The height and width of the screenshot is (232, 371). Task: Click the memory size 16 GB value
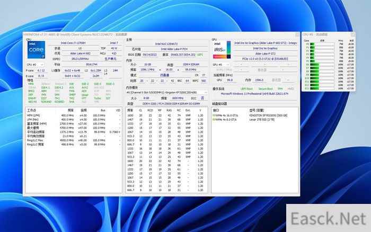pyautogui.click(x=147, y=64)
